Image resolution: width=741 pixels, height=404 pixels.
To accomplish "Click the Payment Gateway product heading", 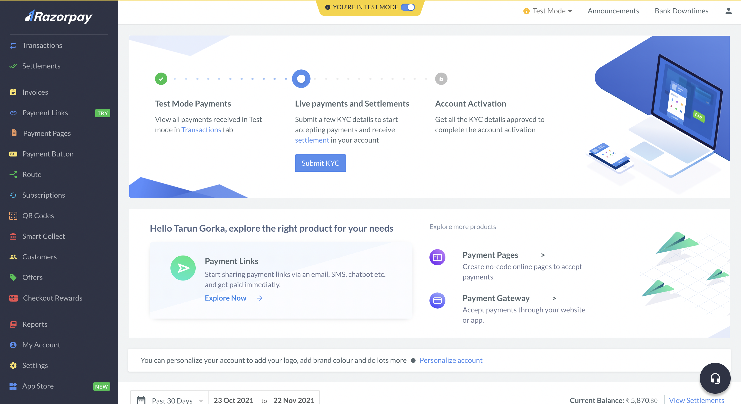I will 496,298.
